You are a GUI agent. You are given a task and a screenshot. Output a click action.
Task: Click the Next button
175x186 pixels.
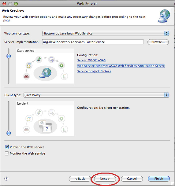[105, 179]
